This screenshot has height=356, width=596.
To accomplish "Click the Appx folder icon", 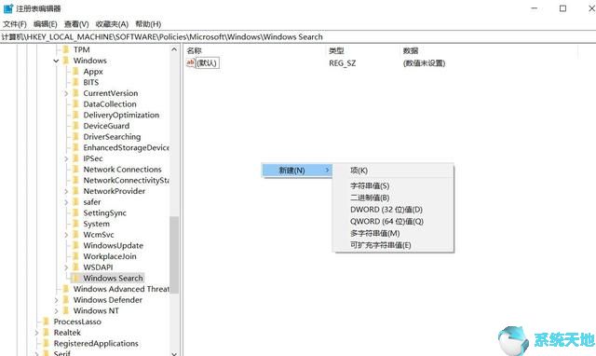I will [75, 72].
